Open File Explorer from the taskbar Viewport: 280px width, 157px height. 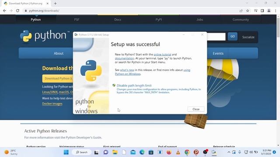click(115, 152)
